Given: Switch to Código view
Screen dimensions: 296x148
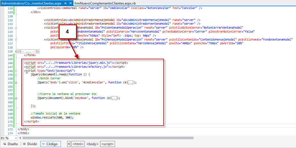Looking at the screenshot, I should click(50, 144).
